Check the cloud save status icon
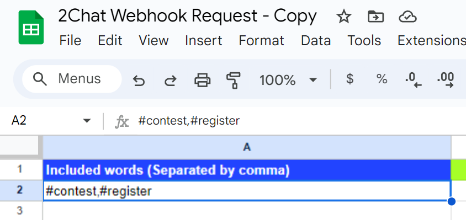 click(x=407, y=17)
